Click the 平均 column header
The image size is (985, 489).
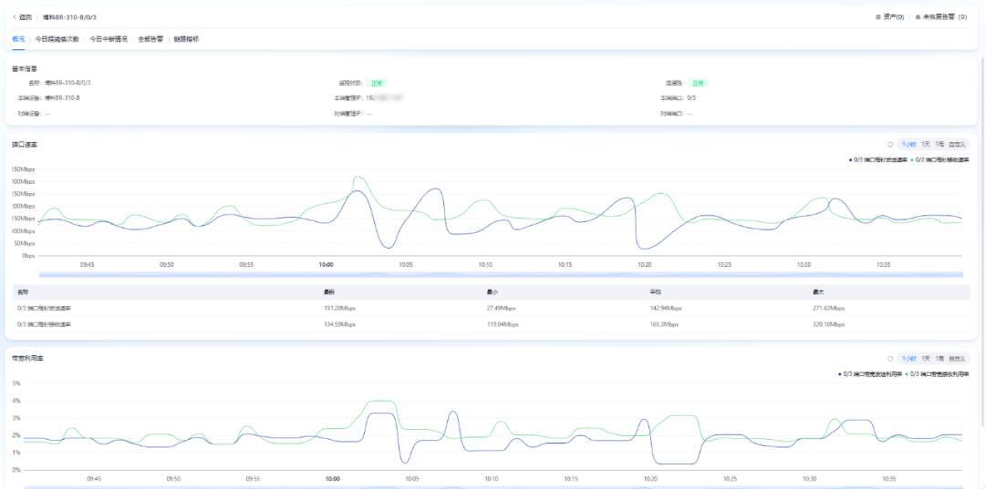(x=656, y=292)
